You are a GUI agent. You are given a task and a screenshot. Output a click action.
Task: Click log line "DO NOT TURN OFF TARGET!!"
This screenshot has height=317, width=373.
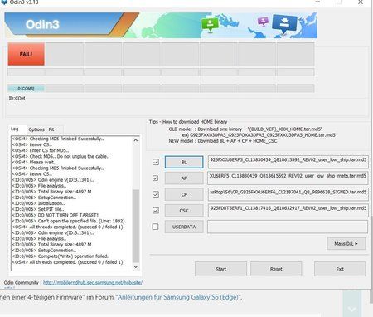pyautogui.click(x=56, y=215)
